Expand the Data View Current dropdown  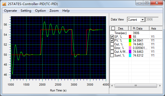[x=142, y=19]
